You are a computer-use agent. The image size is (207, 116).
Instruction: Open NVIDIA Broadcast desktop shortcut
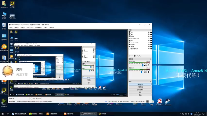4,103
